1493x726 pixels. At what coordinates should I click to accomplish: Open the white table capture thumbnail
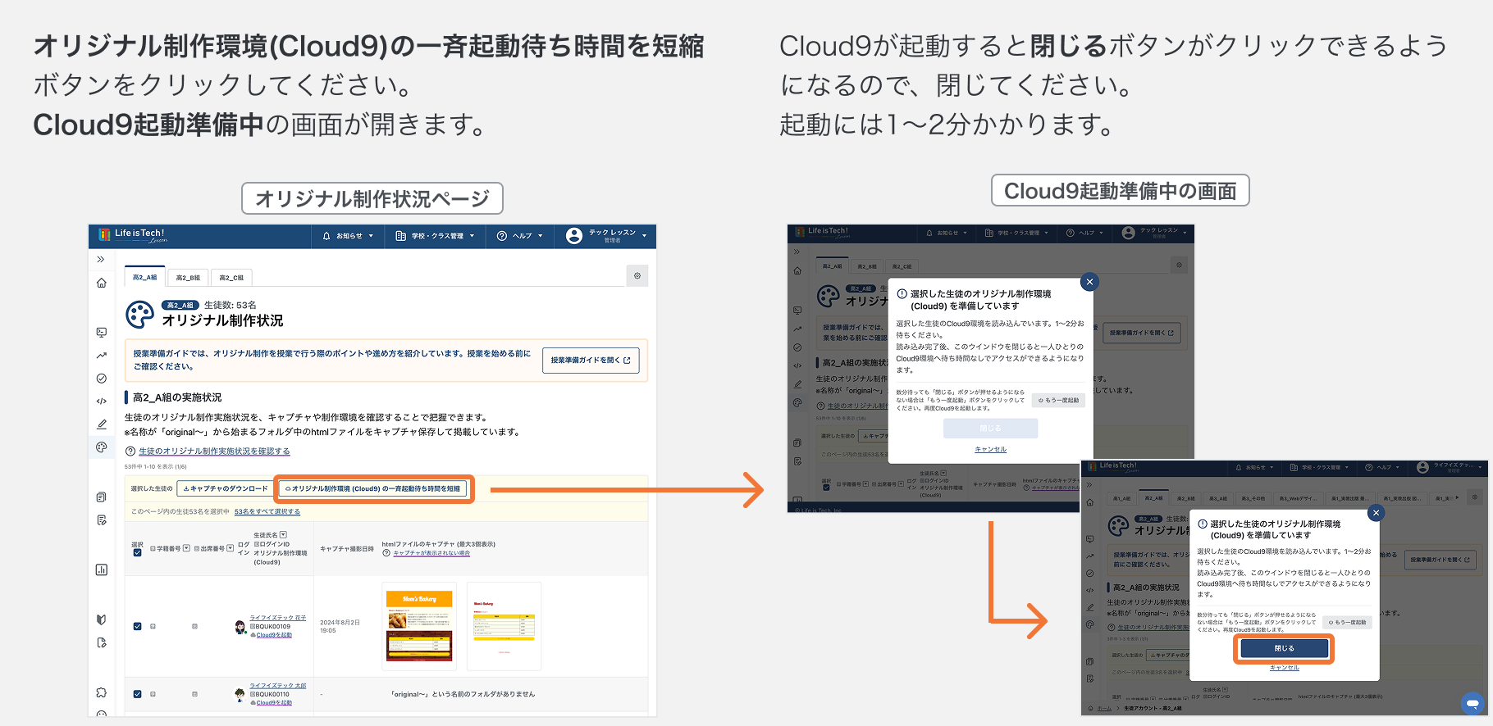point(504,626)
